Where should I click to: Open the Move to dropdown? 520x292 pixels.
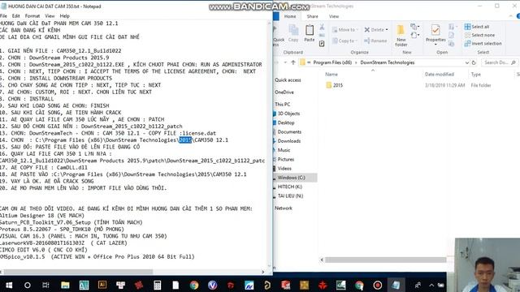(345, 30)
